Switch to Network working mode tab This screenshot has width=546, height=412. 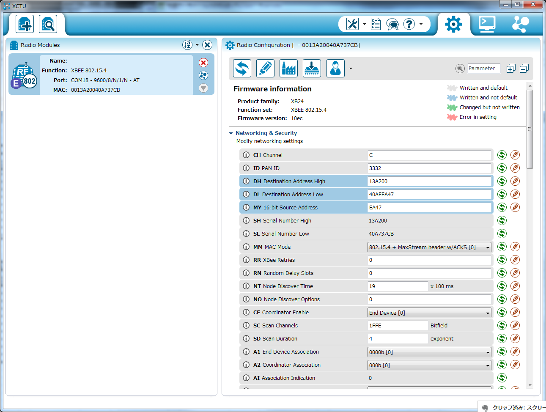pyautogui.click(x=520, y=24)
